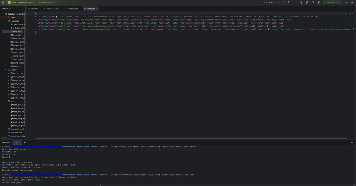Close the new.json editor tab

coord(97,9)
